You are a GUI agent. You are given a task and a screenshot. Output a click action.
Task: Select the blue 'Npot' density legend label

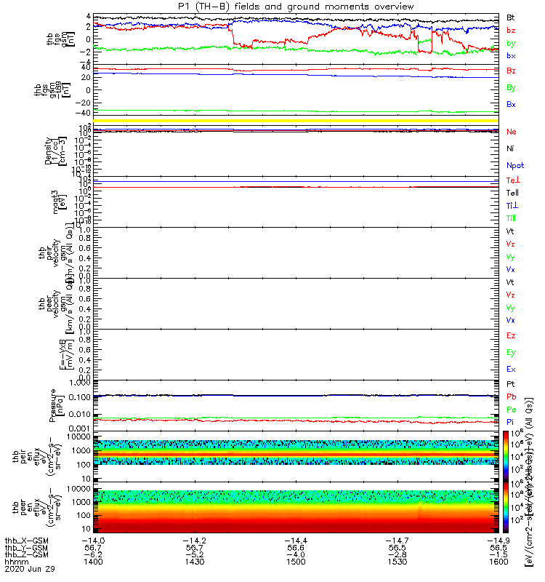pos(515,166)
